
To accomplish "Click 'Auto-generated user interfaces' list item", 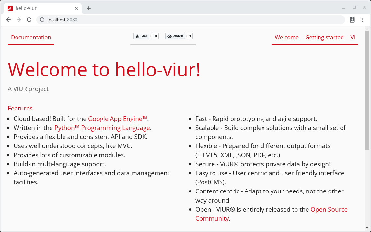I will [92, 178].
